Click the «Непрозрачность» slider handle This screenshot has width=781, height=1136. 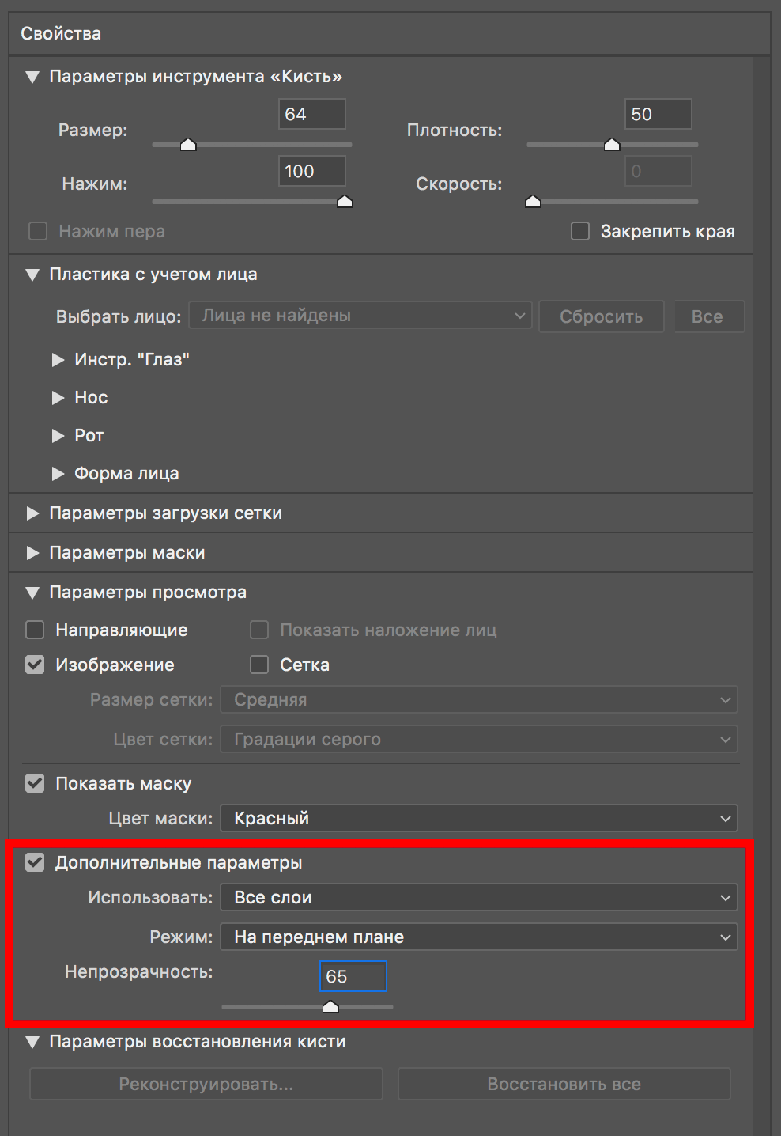(x=330, y=1006)
